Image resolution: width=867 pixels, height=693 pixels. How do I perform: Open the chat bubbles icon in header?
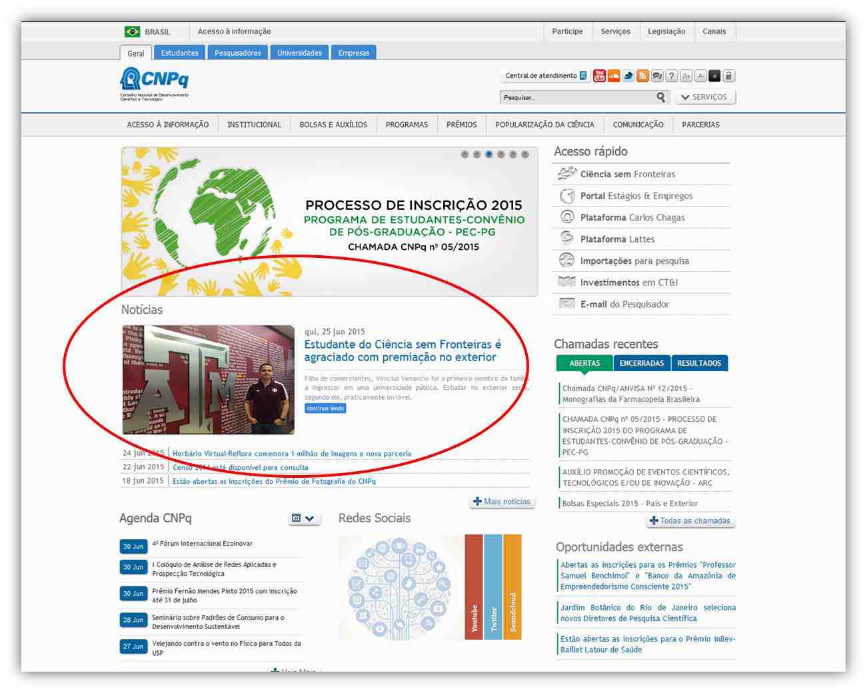[657, 76]
